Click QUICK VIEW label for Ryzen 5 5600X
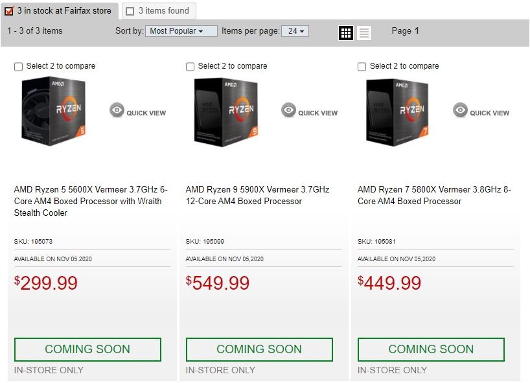The image size is (530, 383). pos(146,113)
